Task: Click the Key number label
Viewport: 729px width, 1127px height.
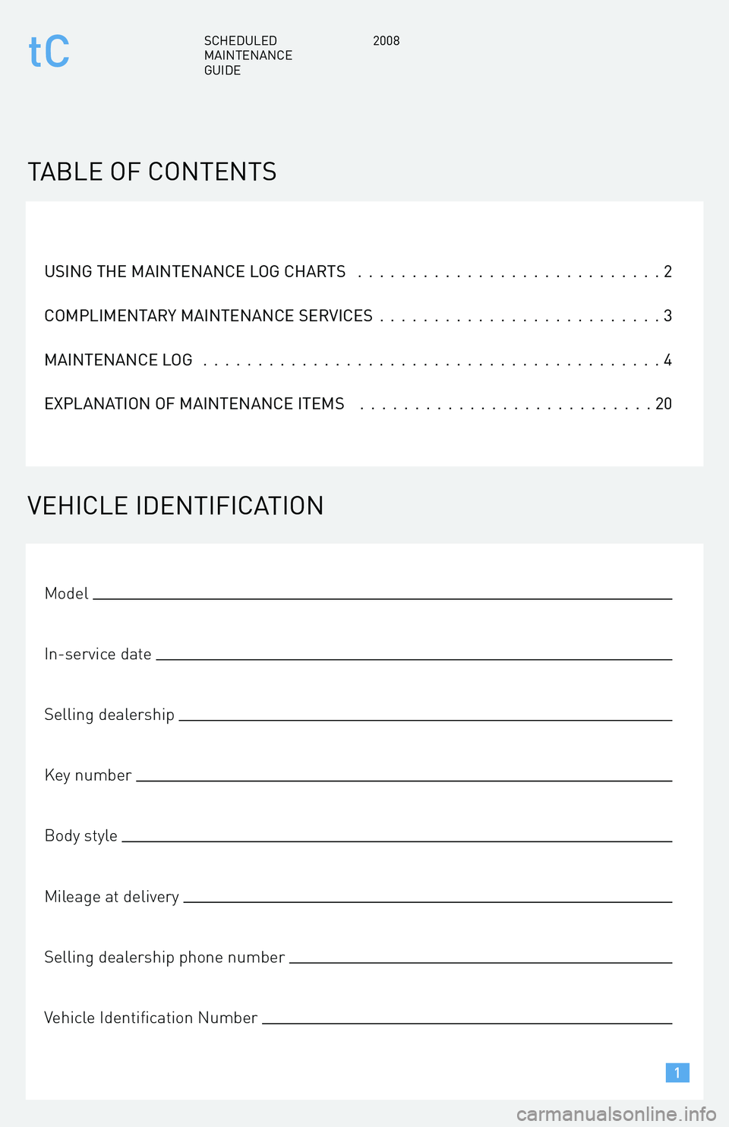Action: [88, 775]
